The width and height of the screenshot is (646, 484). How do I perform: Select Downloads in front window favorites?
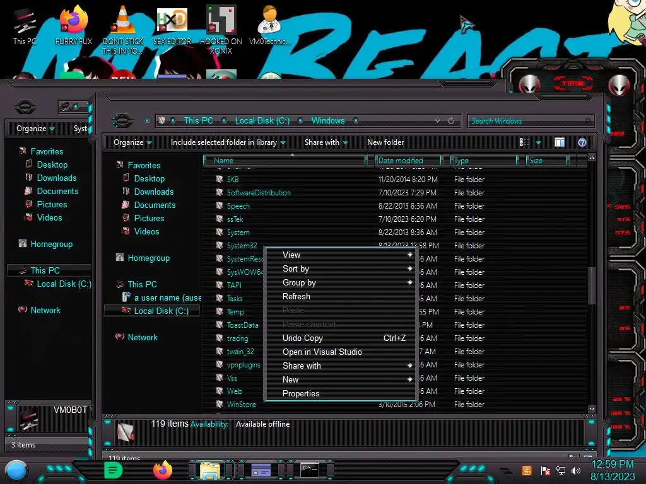coord(154,192)
